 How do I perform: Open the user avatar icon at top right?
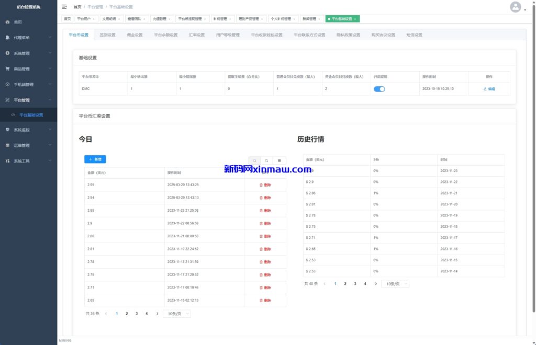point(516,7)
